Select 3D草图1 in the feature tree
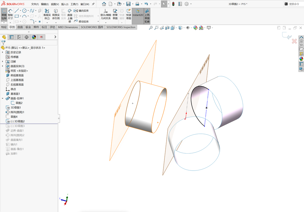The width and height of the screenshot is (304, 212). click(15, 107)
